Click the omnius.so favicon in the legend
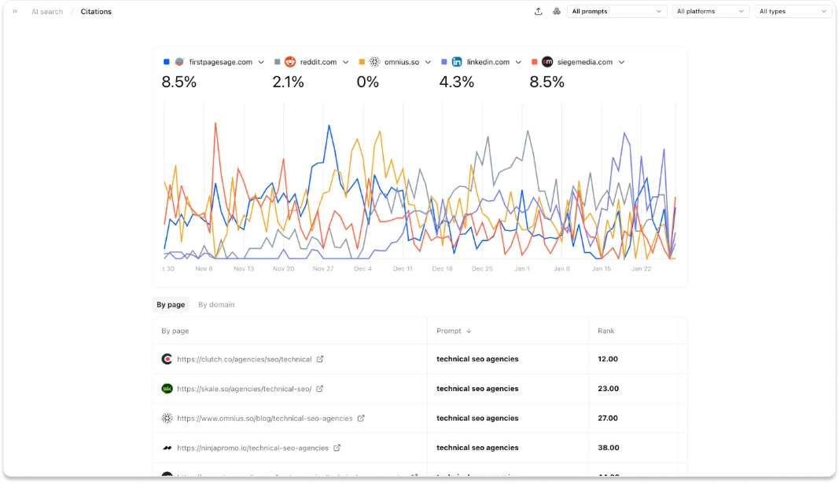Viewport: 839px width, 483px height. click(375, 61)
